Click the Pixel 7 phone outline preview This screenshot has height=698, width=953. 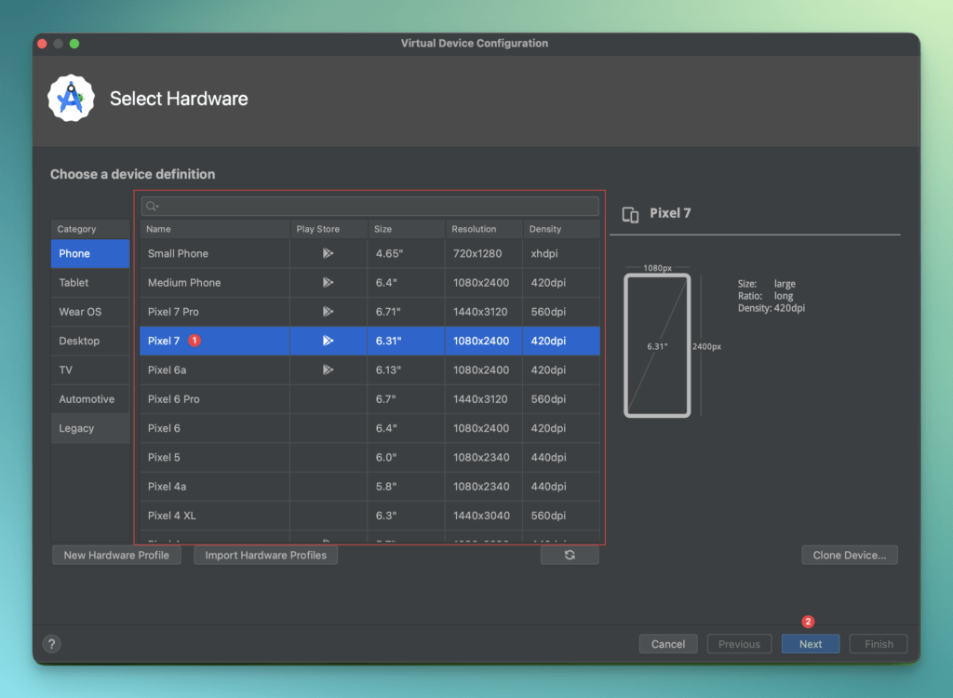tap(657, 345)
